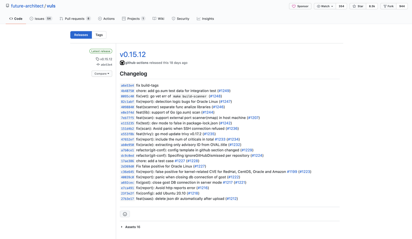The image size is (412, 239).
Task: Fork the repository
Action: click(388, 6)
